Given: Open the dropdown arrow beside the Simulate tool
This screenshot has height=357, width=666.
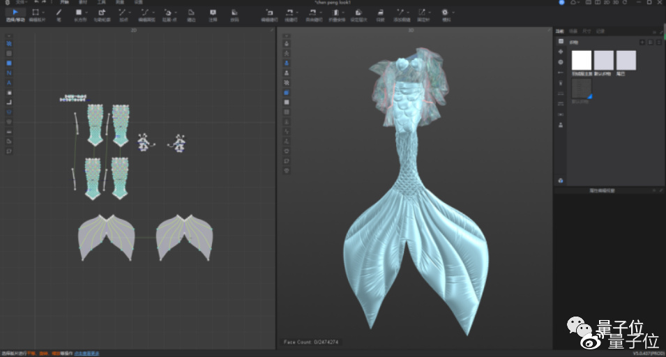Looking at the screenshot, I should [x=453, y=13].
